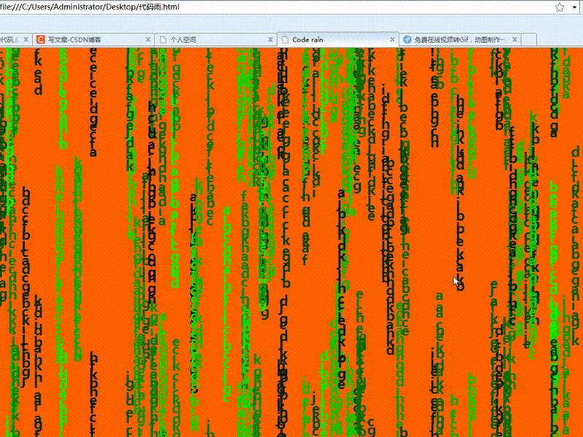583x437 pixels.
Task: Click the page icon on the Code rain tab
Action: pos(285,39)
